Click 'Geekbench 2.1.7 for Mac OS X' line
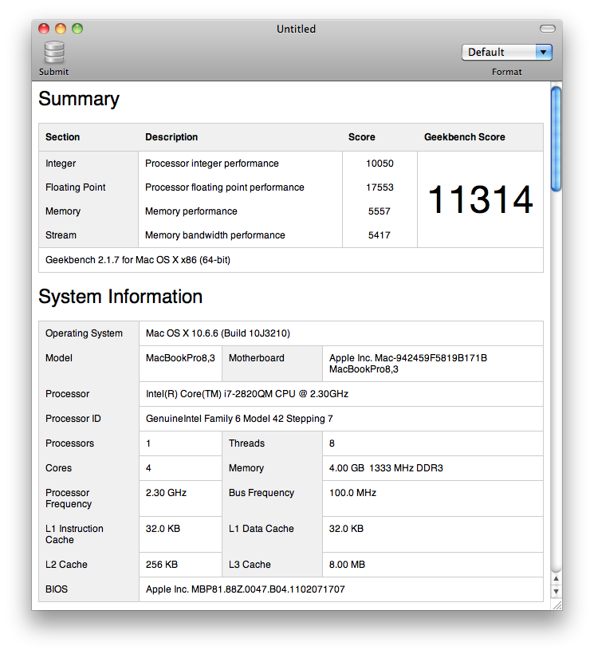 (138, 260)
